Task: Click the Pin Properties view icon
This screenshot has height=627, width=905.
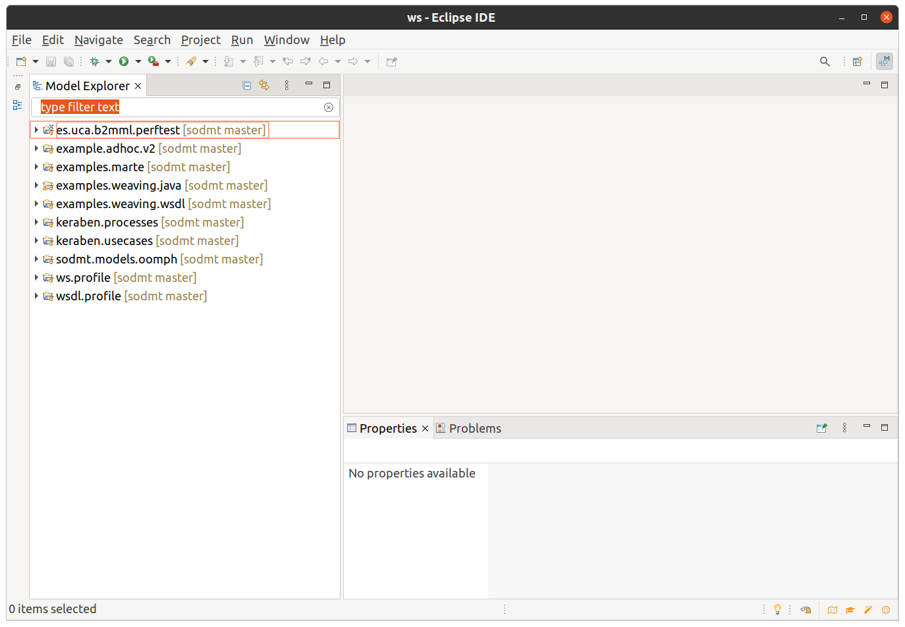Action: tap(822, 428)
